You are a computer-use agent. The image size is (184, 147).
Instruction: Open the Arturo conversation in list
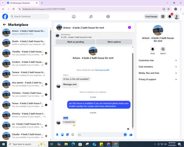tap(25, 33)
